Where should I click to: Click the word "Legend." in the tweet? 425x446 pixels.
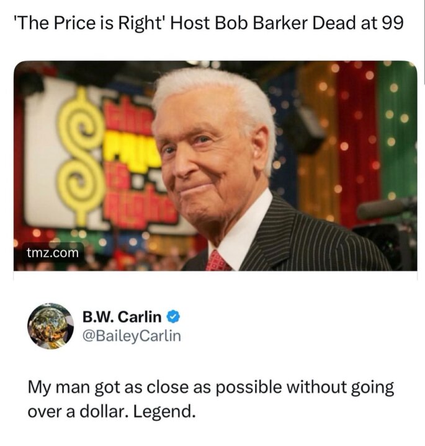click(164, 411)
